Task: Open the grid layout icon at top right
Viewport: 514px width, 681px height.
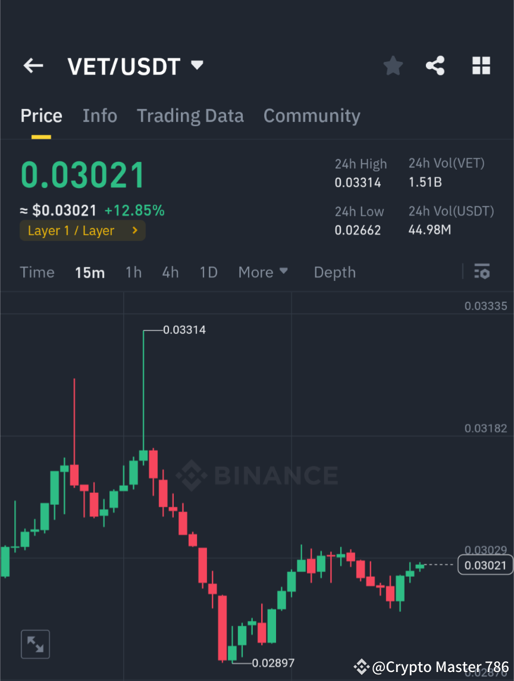Action: click(x=481, y=65)
